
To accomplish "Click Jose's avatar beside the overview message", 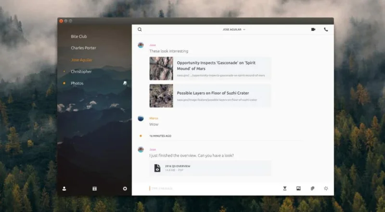I will pos(141,149).
